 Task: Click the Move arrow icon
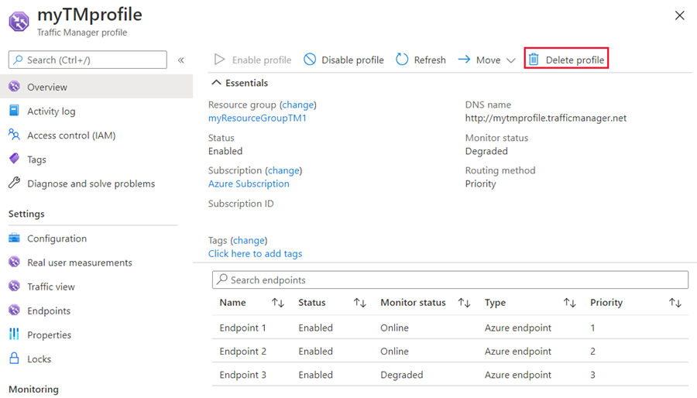click(464, 59)
